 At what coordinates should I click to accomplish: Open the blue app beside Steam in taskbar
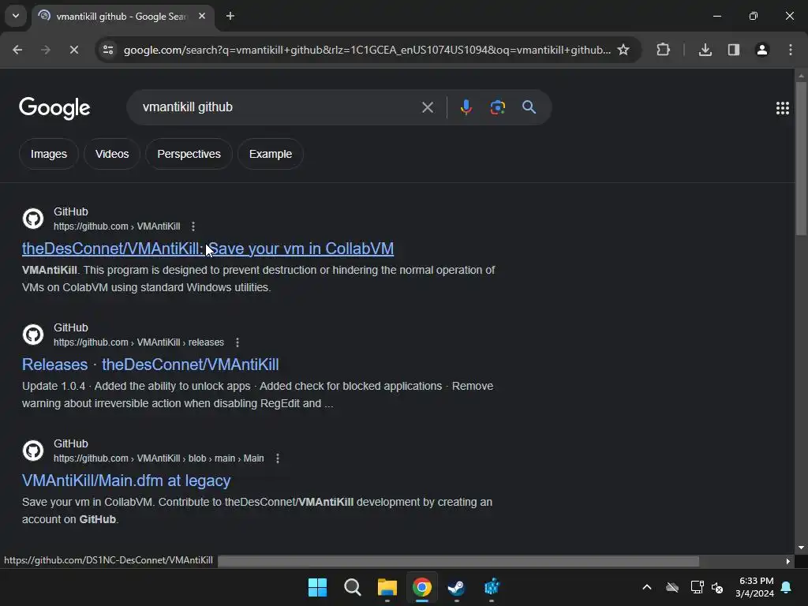pos(492,587)
